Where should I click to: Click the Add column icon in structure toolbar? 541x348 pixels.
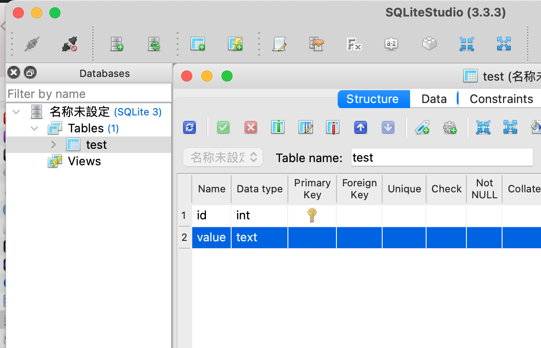click(278, 127)
